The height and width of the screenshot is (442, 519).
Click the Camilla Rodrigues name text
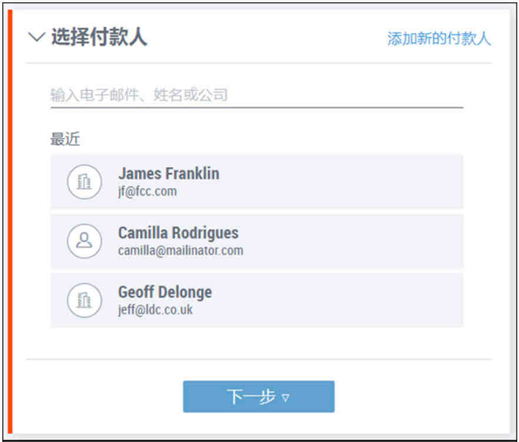(x=178, y=233)
